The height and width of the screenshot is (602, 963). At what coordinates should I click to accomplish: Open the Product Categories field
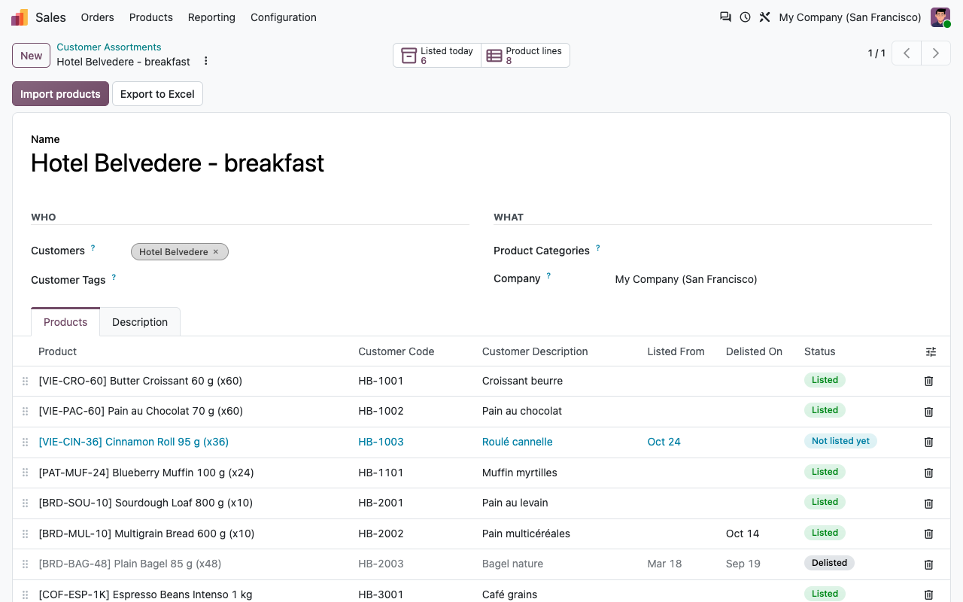[x=773, y=251]
